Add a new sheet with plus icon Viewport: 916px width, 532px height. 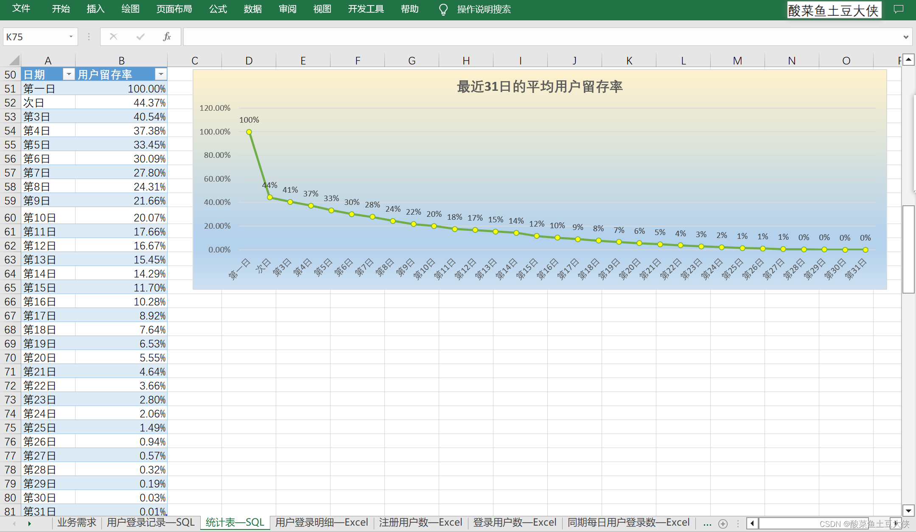click(723, 524)
